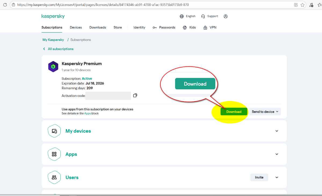
Task: Open the Send to device dropdown
Action: (265, 112)
